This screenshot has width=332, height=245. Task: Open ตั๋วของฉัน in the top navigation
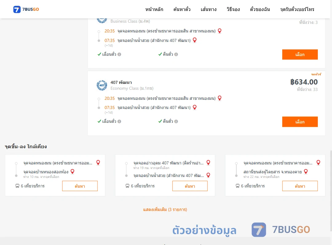[260, 9]
